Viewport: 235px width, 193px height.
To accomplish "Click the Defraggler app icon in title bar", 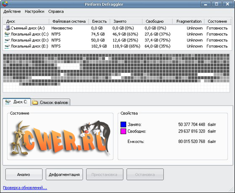I will tap(5, 4).
